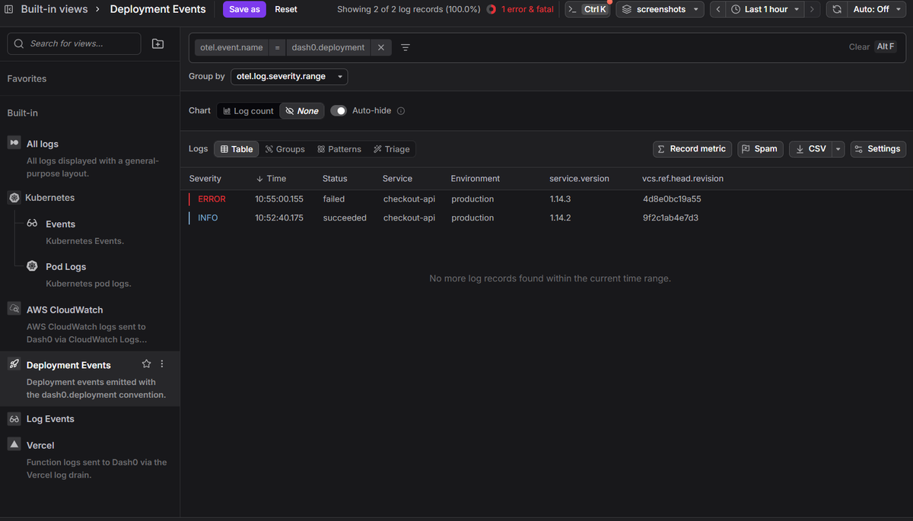The width and height of the screenshot is (913, 521).
Task: Go to the previous time range
Action: tap(719, 9)
